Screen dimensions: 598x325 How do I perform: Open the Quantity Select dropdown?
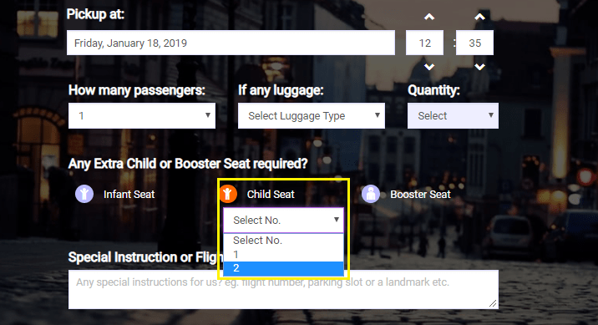coord(453,115)
